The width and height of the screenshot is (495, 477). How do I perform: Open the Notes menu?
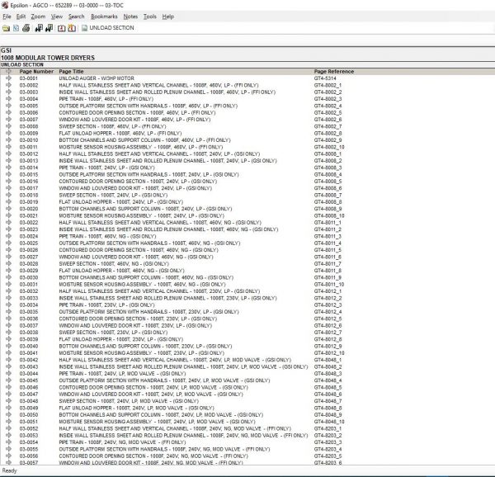[x=130, y=17]
